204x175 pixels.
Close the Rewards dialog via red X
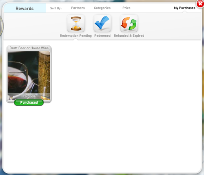[x=200, y=4]
